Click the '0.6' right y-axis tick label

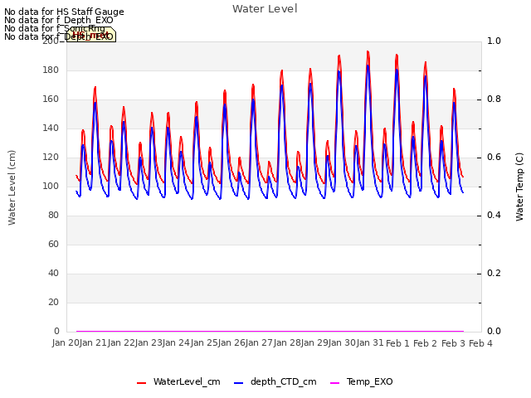pos(494,158)
